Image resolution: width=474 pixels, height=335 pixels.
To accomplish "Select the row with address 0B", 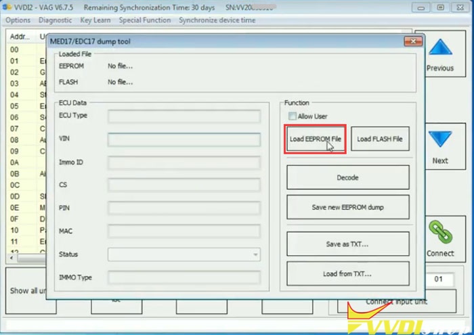I will pyautogui.click(x=26, y=174).
